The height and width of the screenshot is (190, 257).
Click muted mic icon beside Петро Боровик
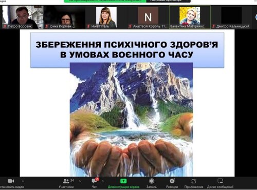click(5, 26)
